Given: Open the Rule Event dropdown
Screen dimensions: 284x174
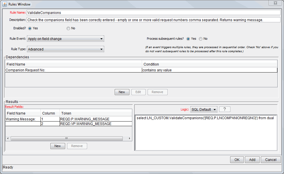Looking at the screenshot, I should coord(65,39).
